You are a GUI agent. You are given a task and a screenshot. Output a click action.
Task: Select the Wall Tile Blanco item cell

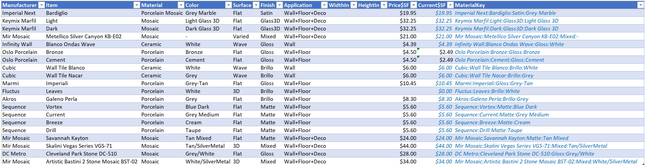93,68
